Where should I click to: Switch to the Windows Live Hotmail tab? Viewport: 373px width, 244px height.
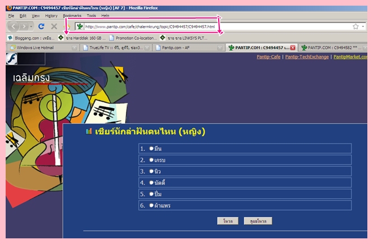pos(43,47)
